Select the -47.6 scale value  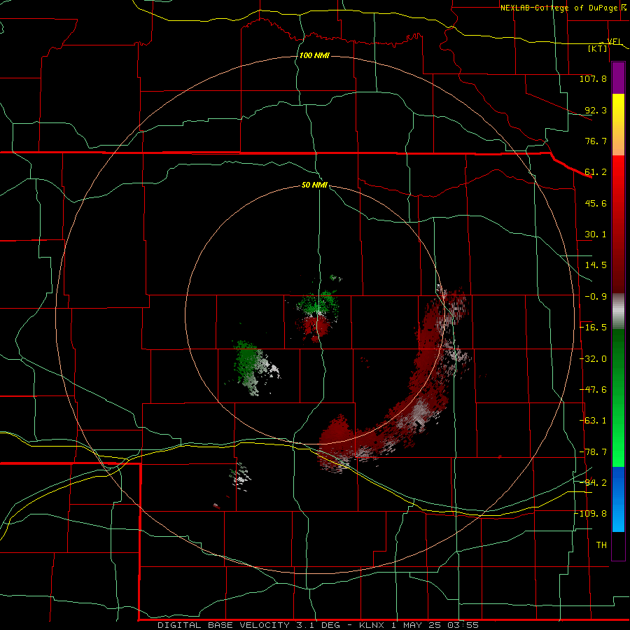[x=593, y=390]
